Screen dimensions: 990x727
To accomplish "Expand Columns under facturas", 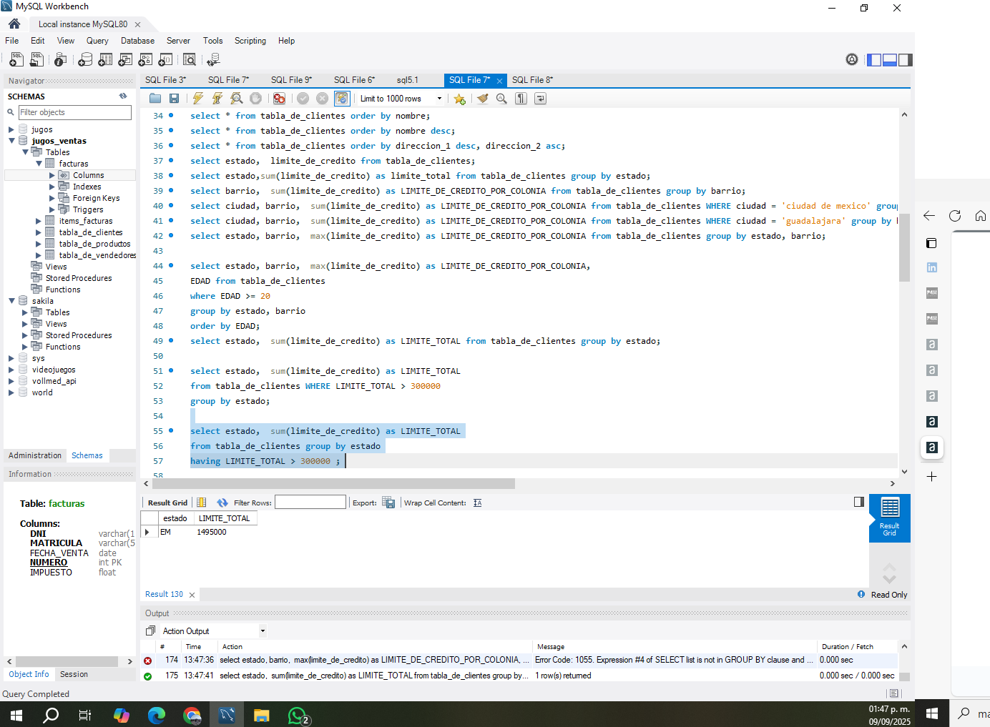I will [52, 175].
